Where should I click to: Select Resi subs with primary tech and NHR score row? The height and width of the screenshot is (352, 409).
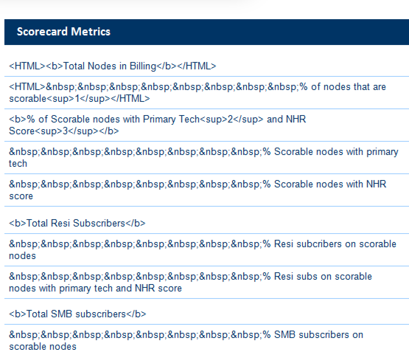190,282
